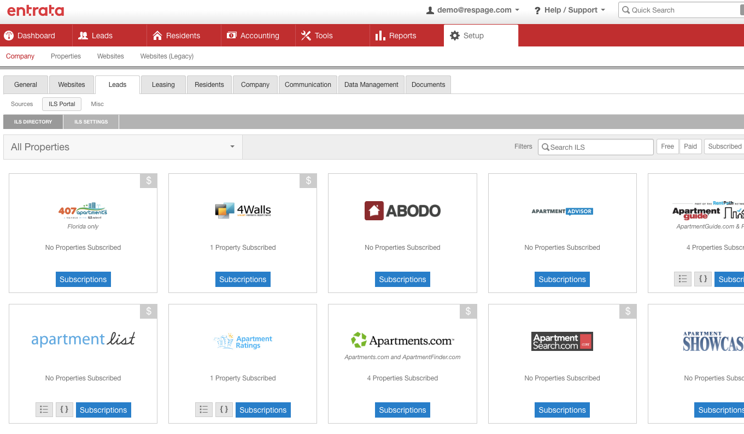Click the user profile icon beside demo@respage.com
744x434 pixels.
(x=430, y=10)
